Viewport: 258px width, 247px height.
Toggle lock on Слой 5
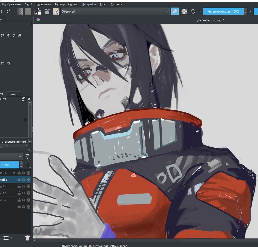[19, 180]
